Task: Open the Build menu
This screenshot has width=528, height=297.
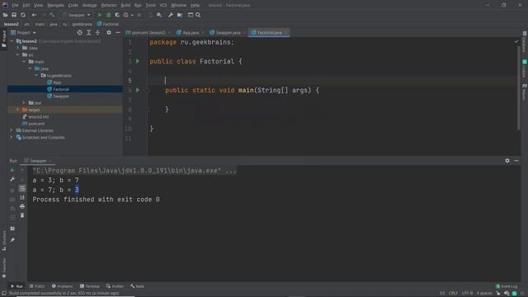Action: pyautogui.click(x=125, y=5)
